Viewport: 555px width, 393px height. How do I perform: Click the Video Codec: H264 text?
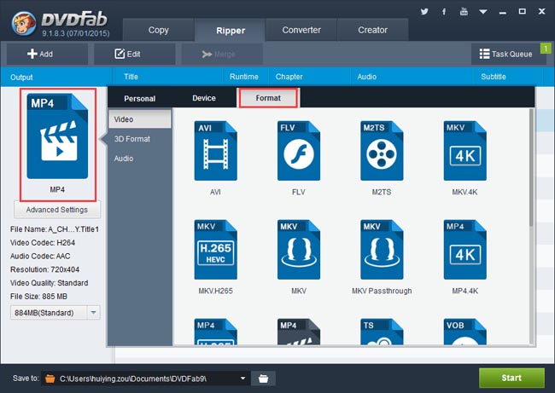[x=43, y=243]
